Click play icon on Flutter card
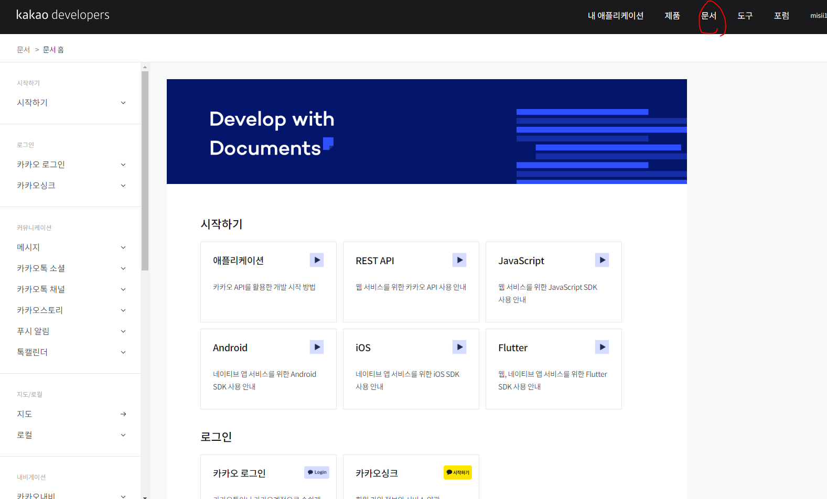The height and width of the screenshot is (499, 827). point(602,347)
